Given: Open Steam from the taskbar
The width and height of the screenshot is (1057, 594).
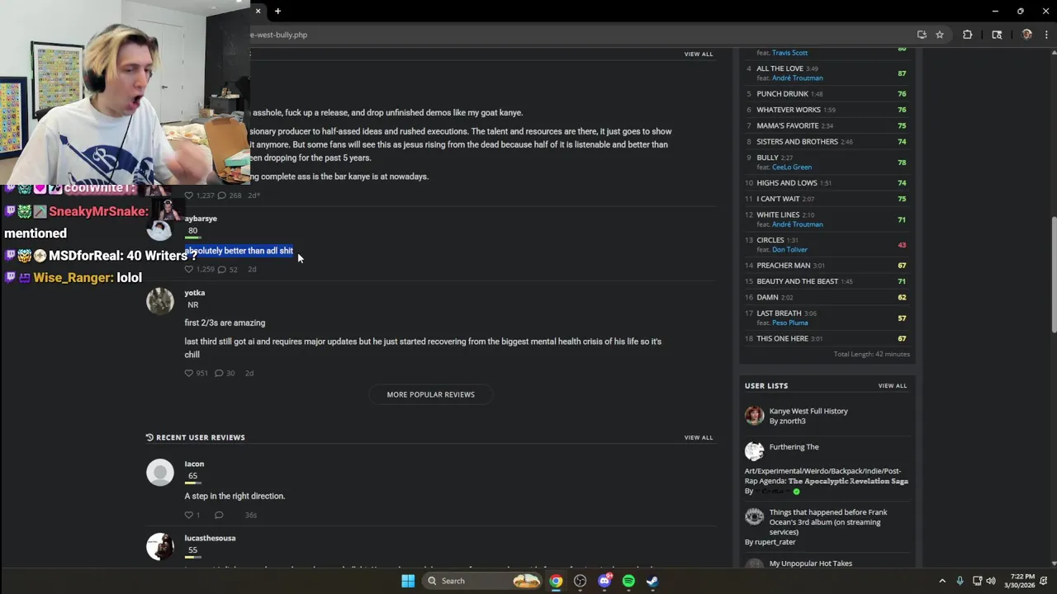Looking at the screenshot, I should [652, 581].
